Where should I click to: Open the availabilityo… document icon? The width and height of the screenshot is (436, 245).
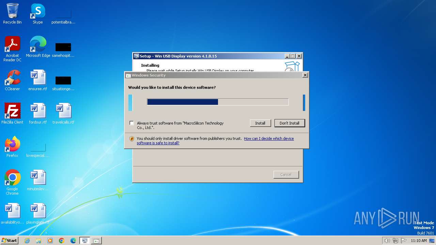pyautogui.click(x=12, y=214)
